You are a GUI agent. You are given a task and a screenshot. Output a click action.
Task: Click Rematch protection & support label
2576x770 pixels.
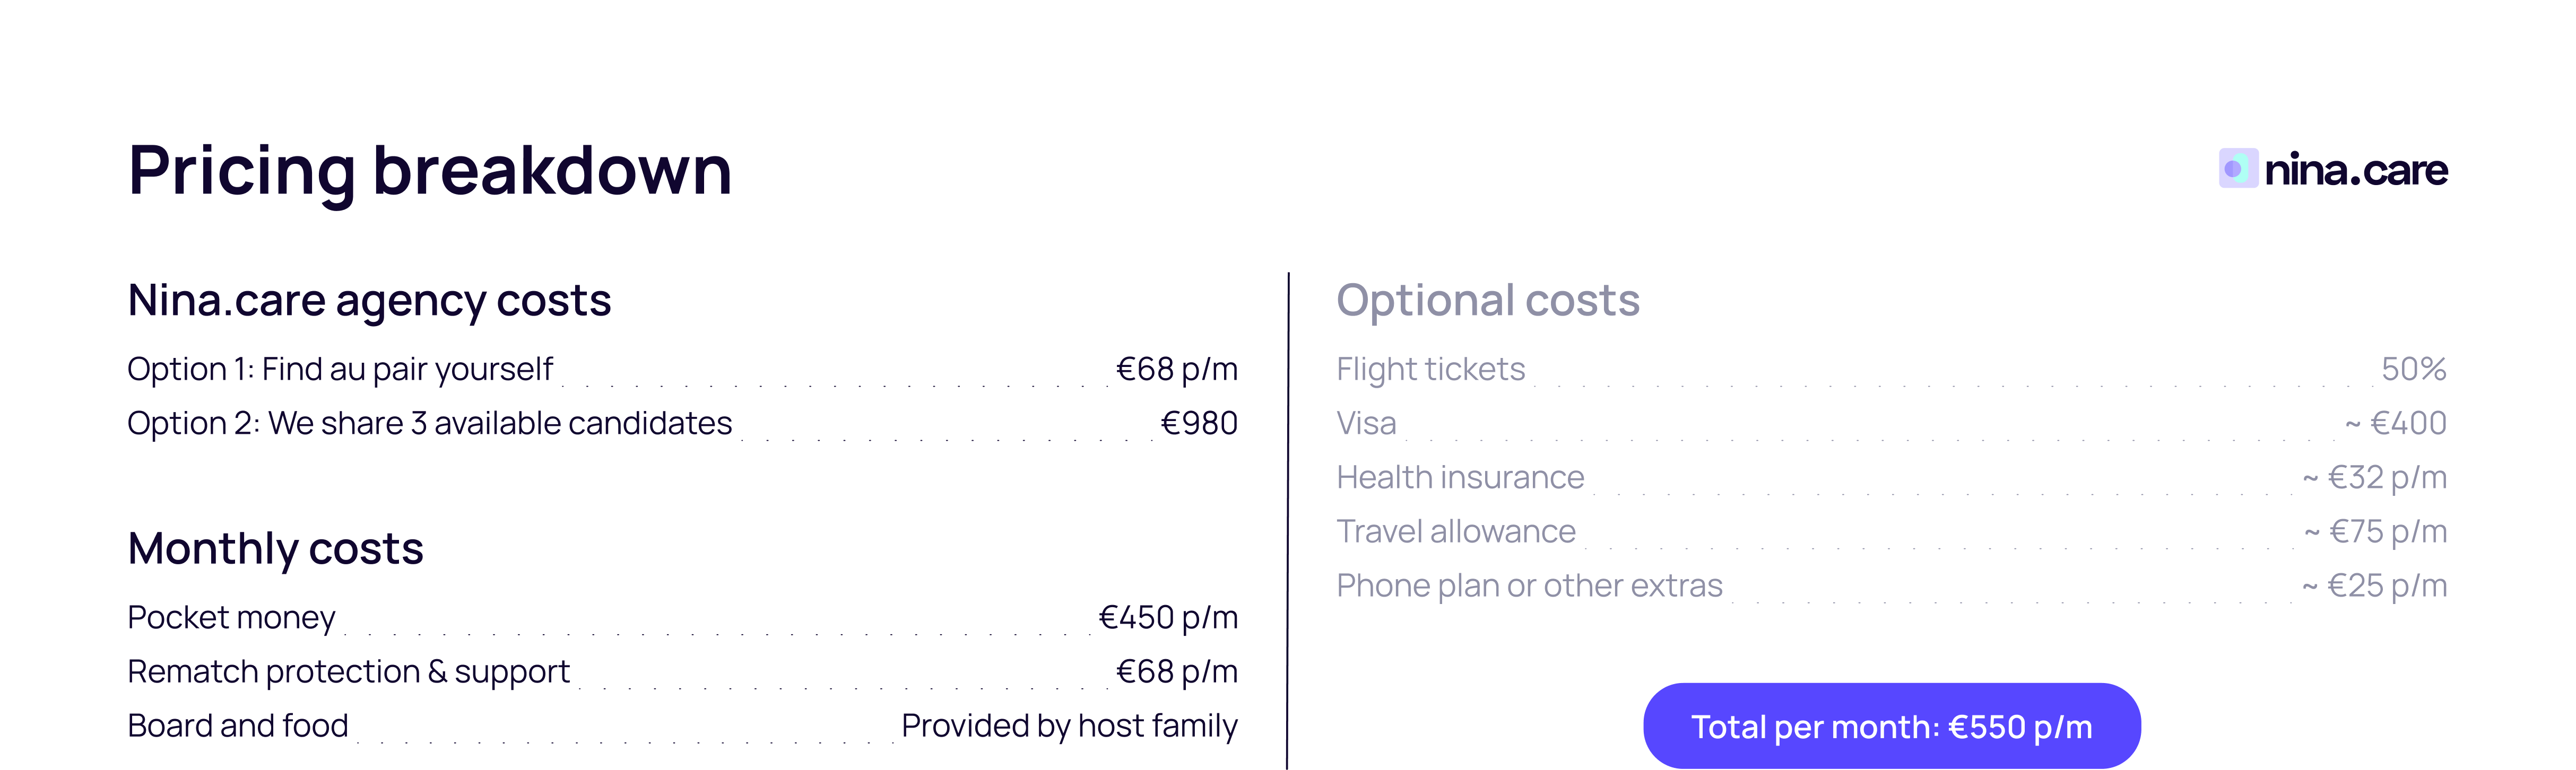click(x=348, y=671)
